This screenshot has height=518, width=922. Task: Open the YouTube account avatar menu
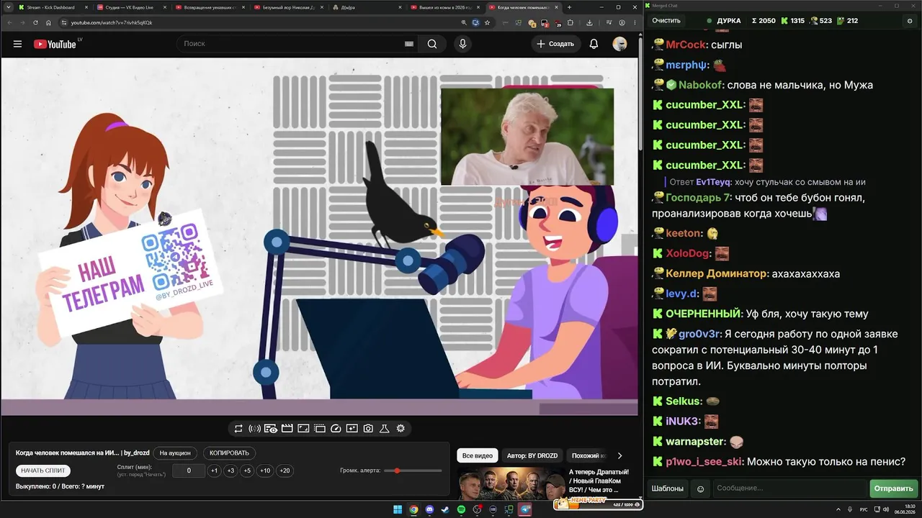pyautogui.click(x=619, y=44)
